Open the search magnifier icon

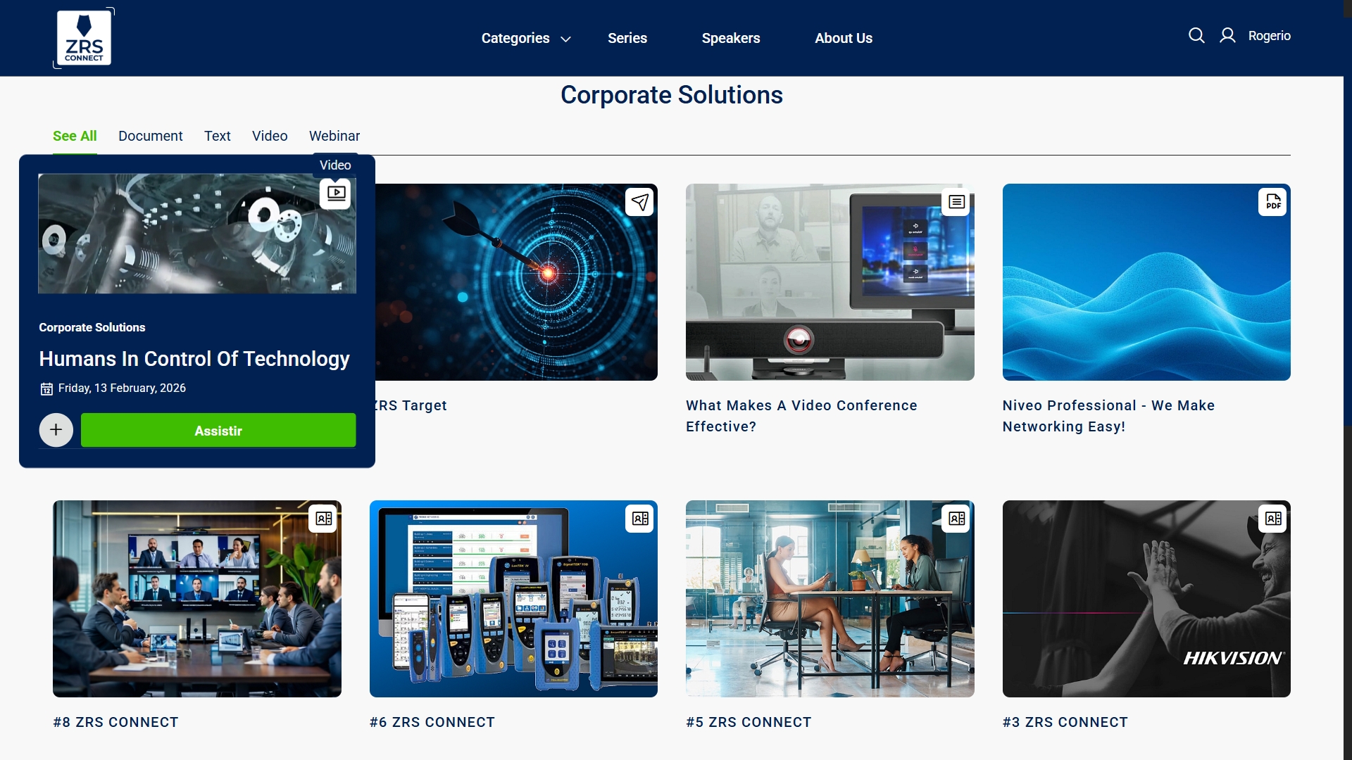pyautogui.click(x=1196, y=35)
